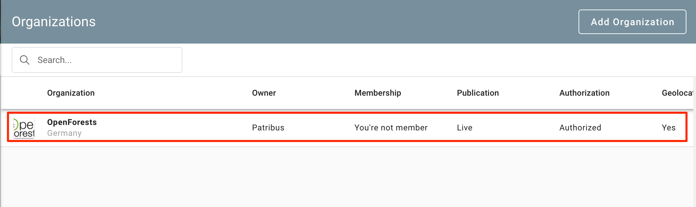Click the truncated Geolocation column header
This screenshot has height=207, width=696.
coord(677,93)
